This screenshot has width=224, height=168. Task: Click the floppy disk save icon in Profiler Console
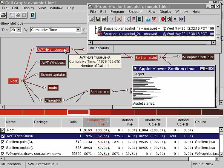pos(98,19)
